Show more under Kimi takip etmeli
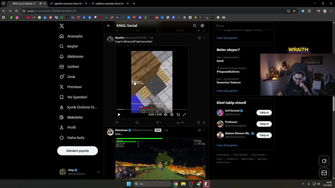Screen dimensions: 335x188 pos(227,145)
